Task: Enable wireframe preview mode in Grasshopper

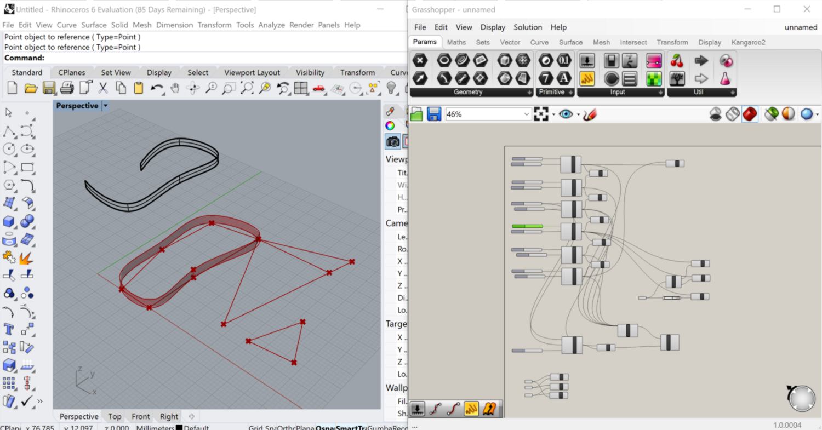Action: pos(733,114)
